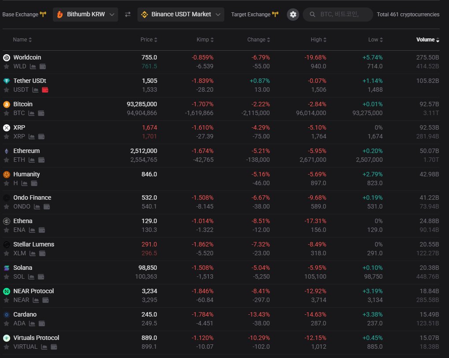Select Bitcoin price 93,285,000

(x=142, y=104)
